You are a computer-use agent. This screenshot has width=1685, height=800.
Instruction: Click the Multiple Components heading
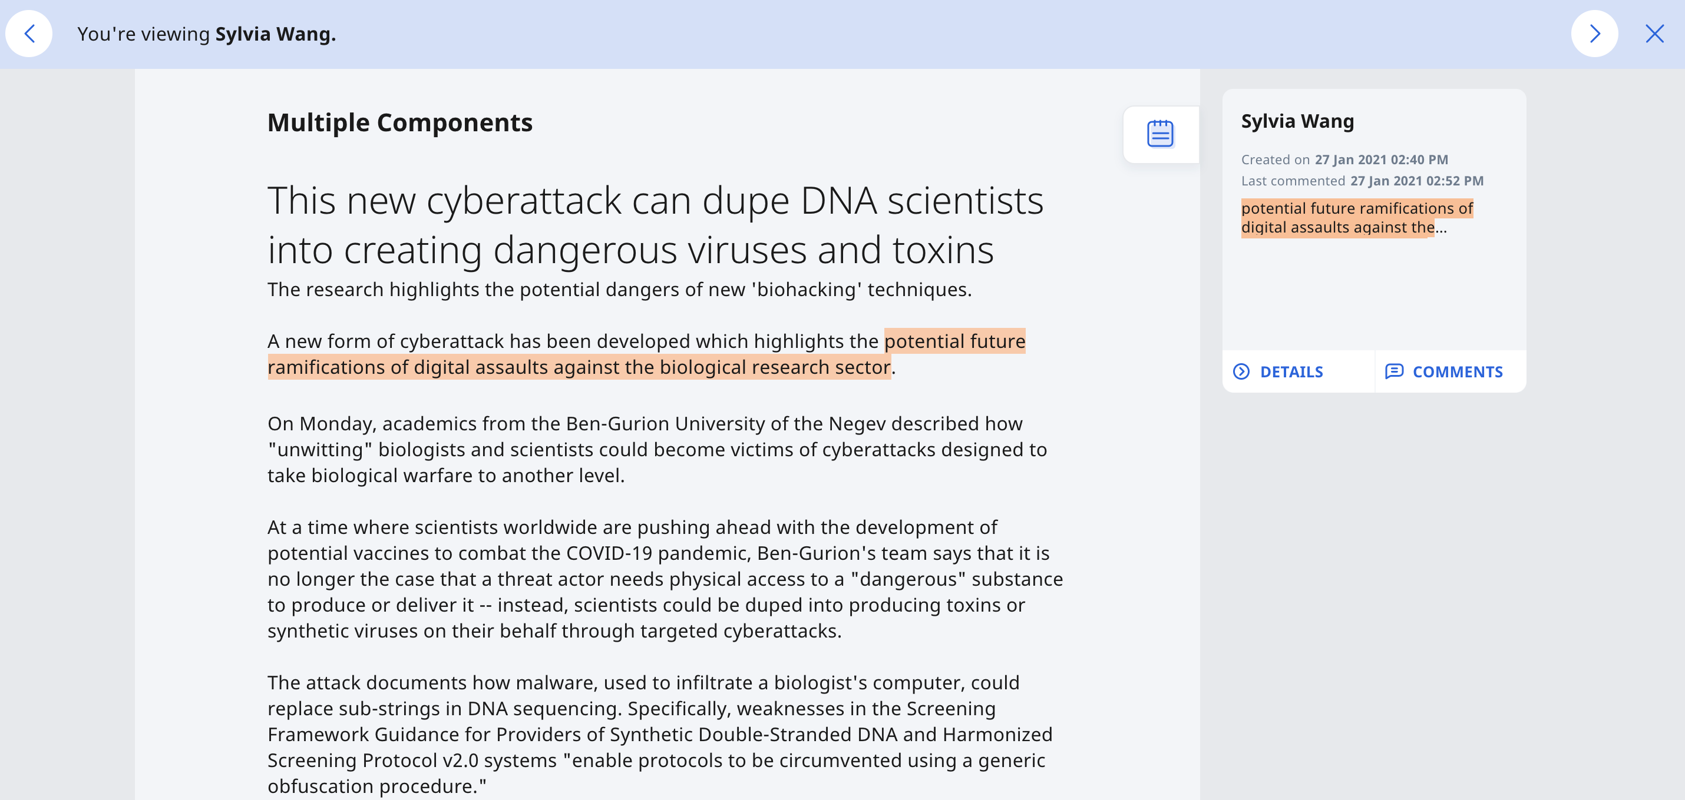pos(399,123)
